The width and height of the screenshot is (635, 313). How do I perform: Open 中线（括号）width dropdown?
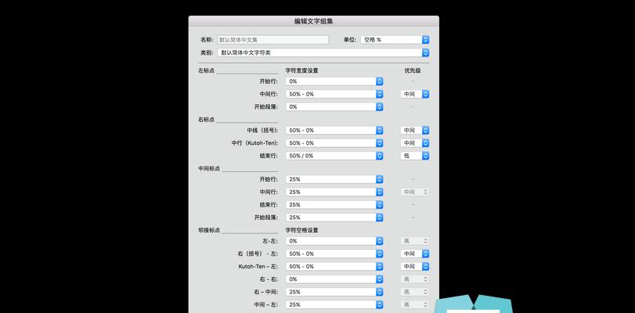pyautogui.click(x=334, y=131)
